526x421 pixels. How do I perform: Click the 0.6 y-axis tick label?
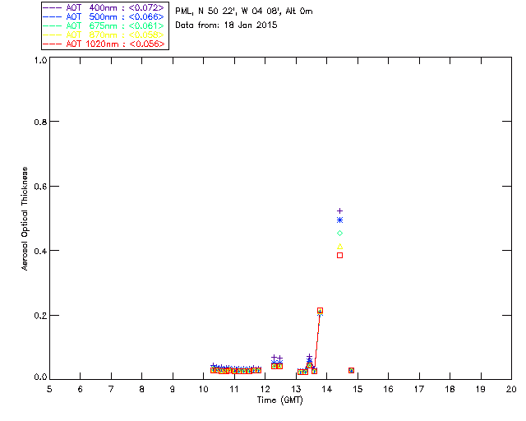click(x=40, y=187)
